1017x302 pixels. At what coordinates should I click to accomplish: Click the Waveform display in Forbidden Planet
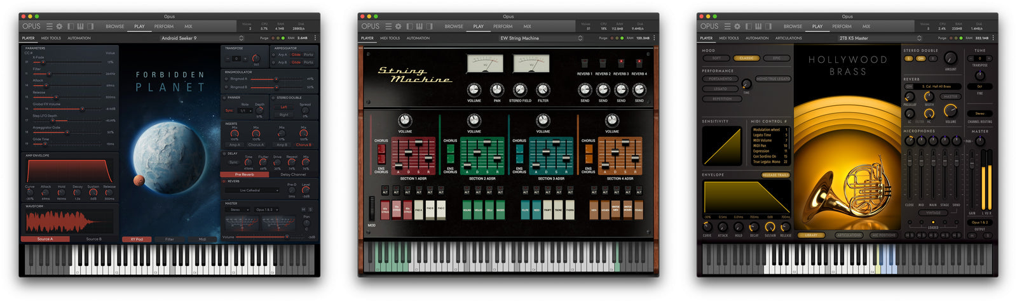coord(69,222)
